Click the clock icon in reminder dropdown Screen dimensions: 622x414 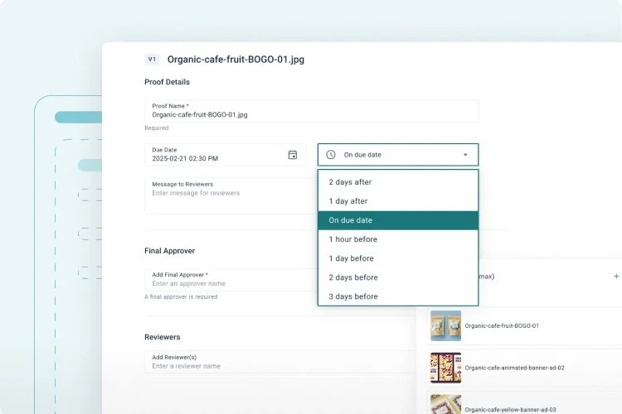click(x=331, y=155)
